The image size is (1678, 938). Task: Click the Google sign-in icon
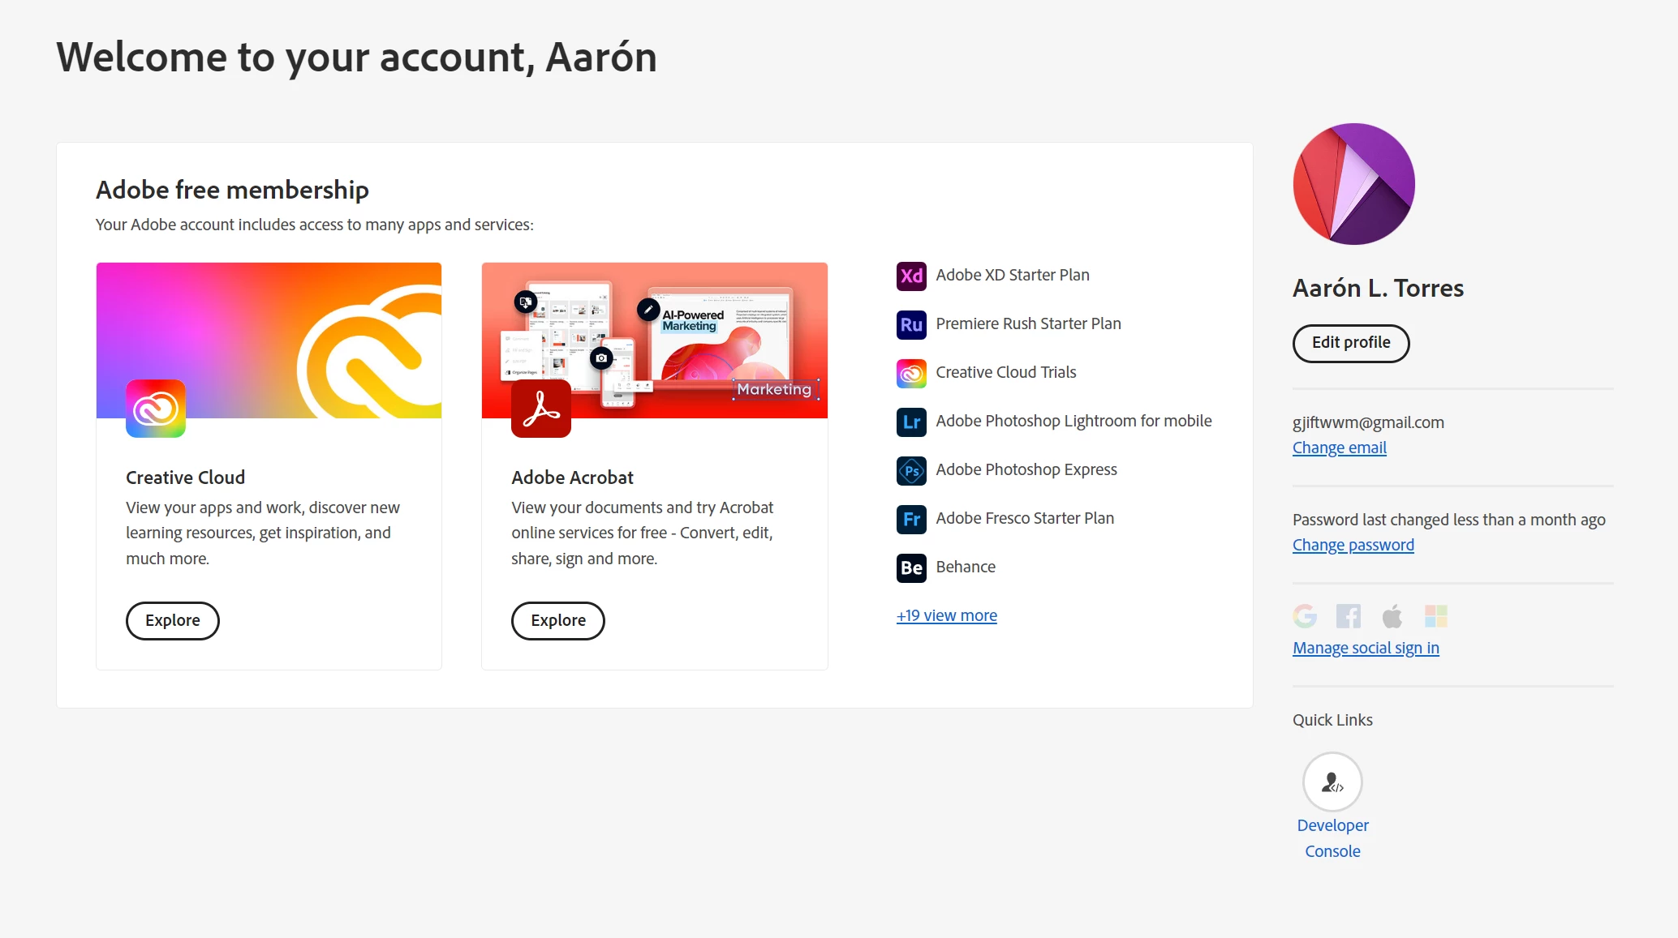click(1305, 616)
